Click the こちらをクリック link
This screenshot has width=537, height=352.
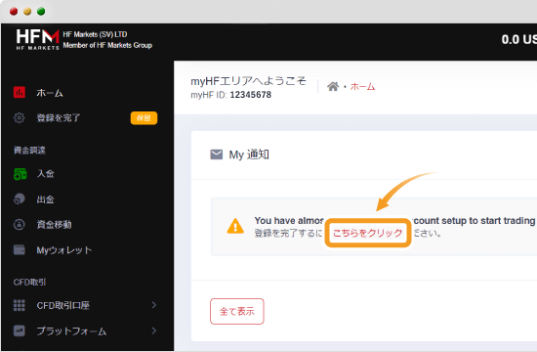tap(367, 233)
